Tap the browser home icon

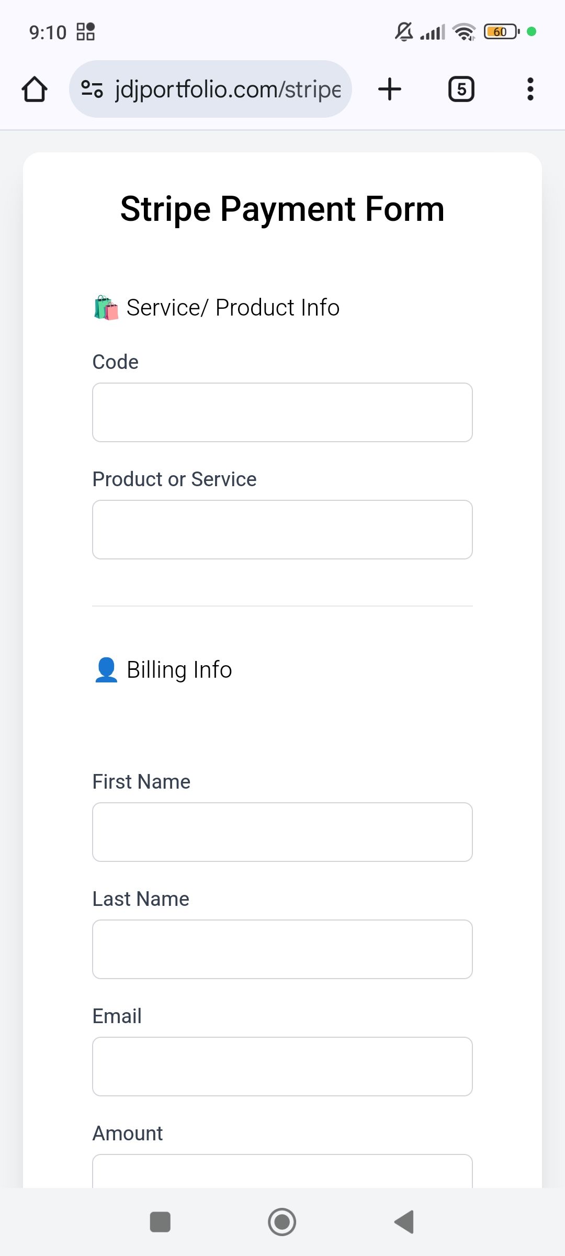[x=35, y=89]
